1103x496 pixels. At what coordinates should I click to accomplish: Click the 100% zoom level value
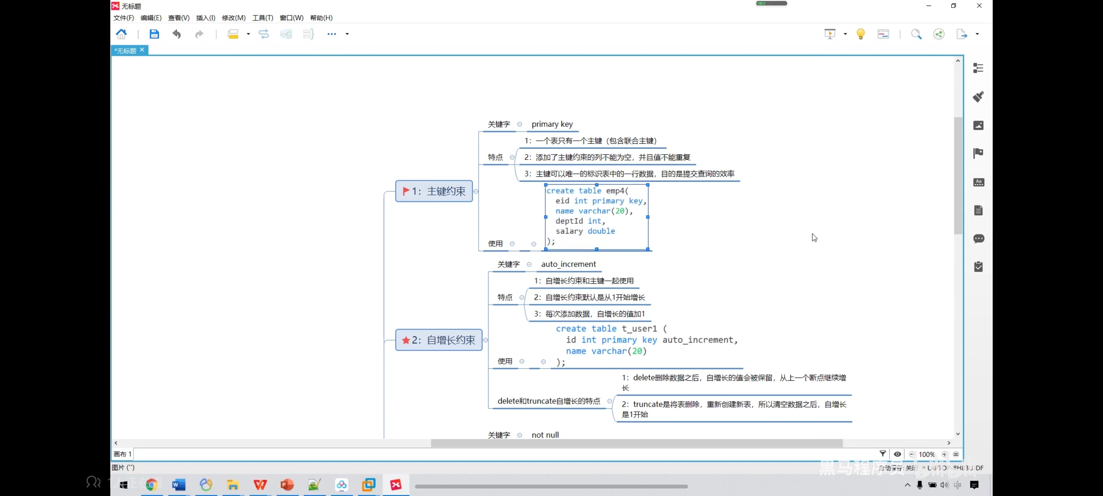point(927,455)
